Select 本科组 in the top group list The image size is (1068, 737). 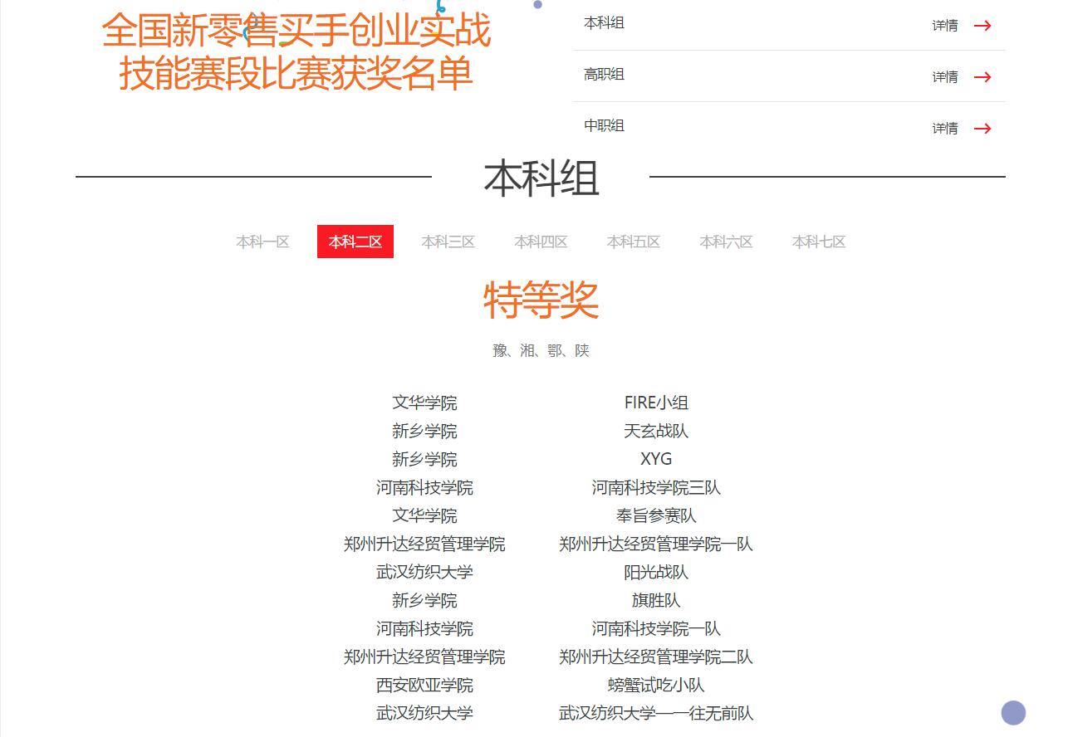(604, 23)
